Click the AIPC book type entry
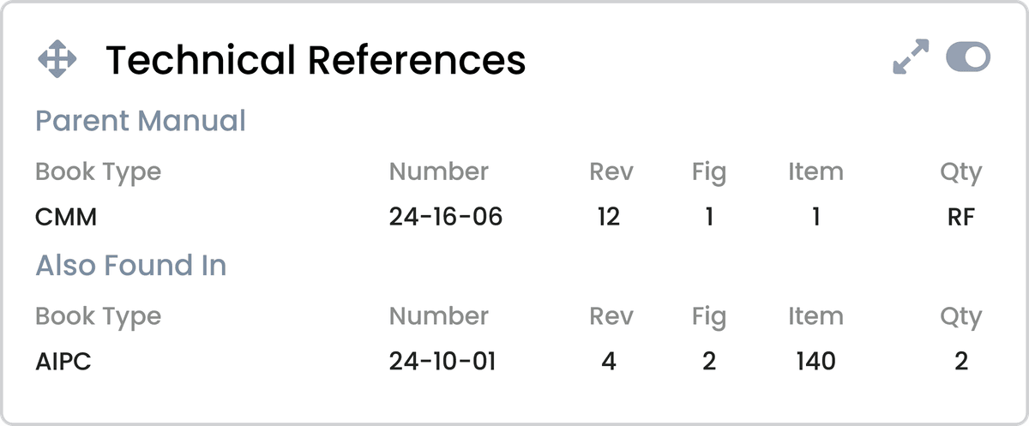This screenshot has width=1029, height=426. 63,363
